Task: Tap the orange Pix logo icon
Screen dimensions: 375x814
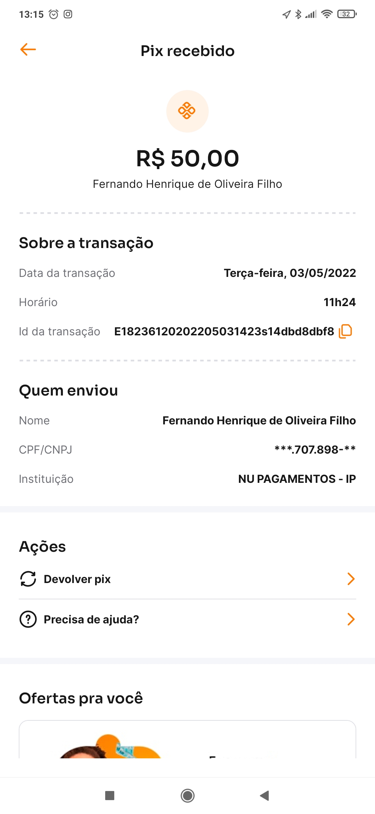Action: [187, 111]
